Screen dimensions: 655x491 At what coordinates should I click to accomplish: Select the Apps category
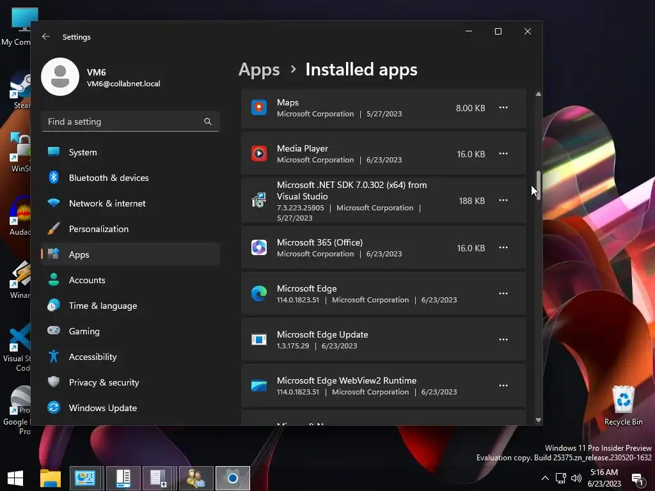tap(130, 254)
